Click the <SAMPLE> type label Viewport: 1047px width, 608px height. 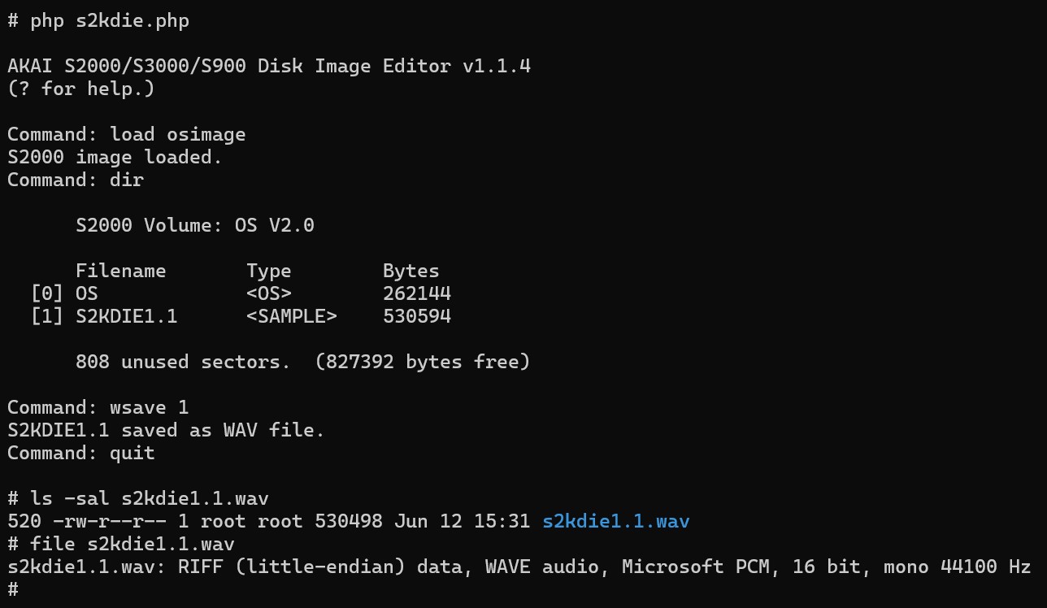(x=292, y=316)
